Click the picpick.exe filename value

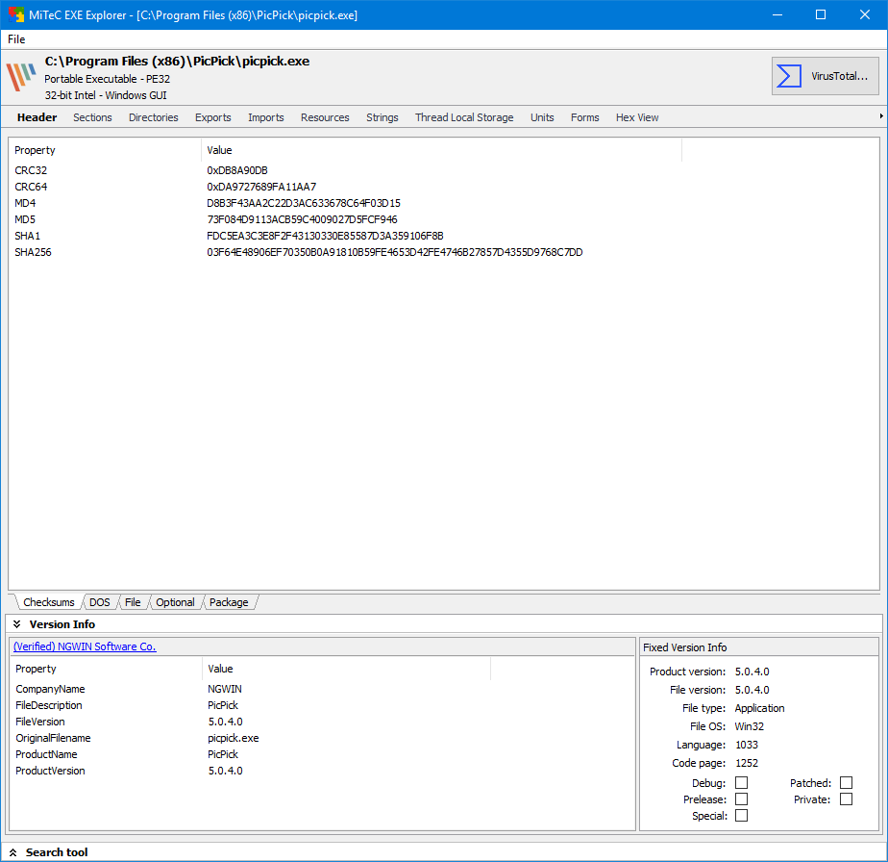[x=234, y=738]
